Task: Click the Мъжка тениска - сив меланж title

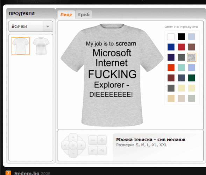Action: pos(151,140)
